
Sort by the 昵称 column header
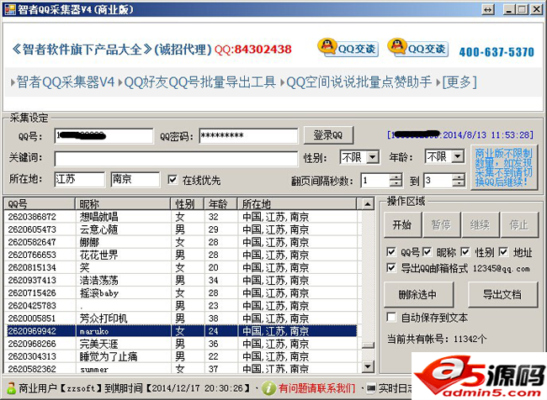(x=123, y=203)
